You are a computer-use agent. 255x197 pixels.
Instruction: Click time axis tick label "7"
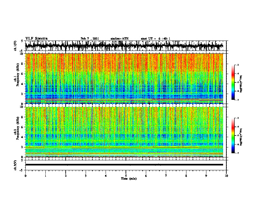click(x=166, y=176)
